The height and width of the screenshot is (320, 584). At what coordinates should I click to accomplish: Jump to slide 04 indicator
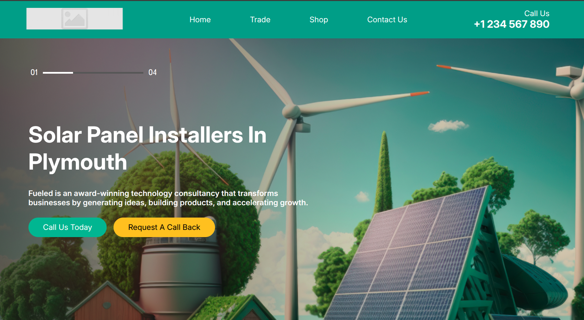point(153,73)
